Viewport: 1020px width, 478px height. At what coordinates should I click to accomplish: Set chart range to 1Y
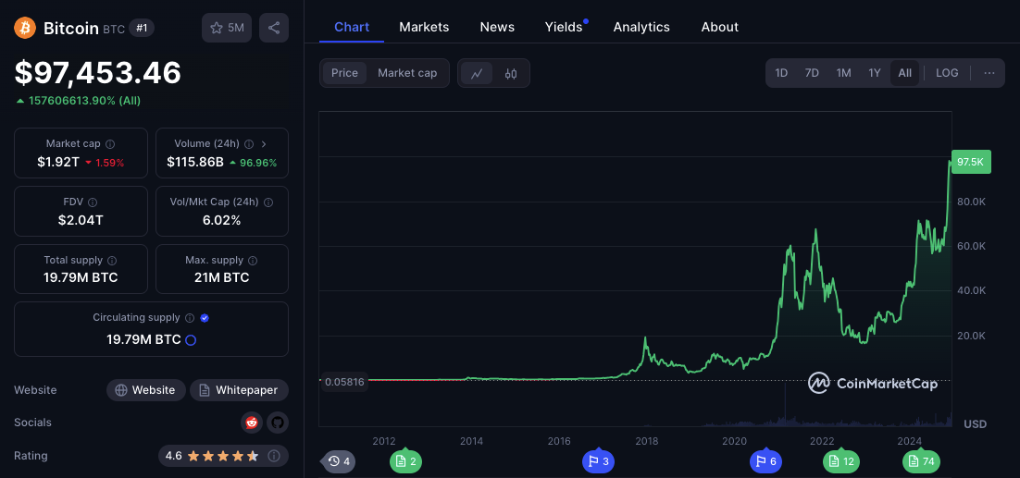(875, 73)
